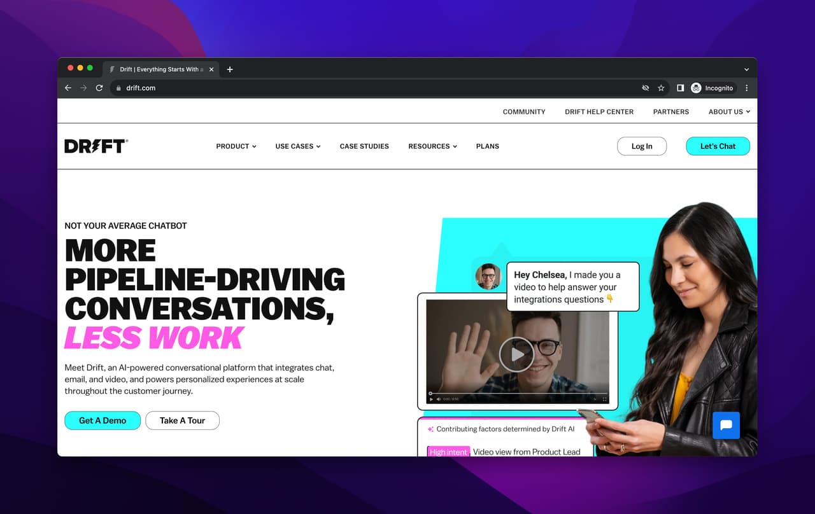Click the Drift logo in the header
Screen dimensions: 815x514
[x=96, y=146]
